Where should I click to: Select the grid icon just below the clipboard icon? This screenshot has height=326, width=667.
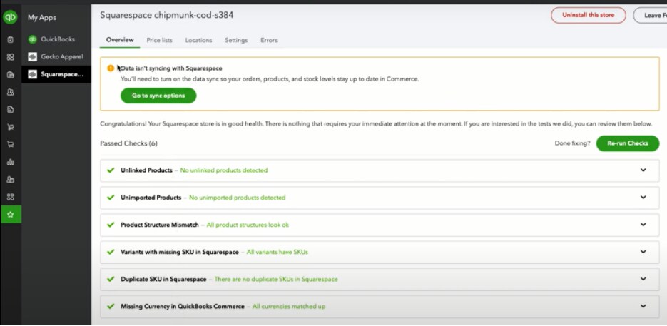11,57
